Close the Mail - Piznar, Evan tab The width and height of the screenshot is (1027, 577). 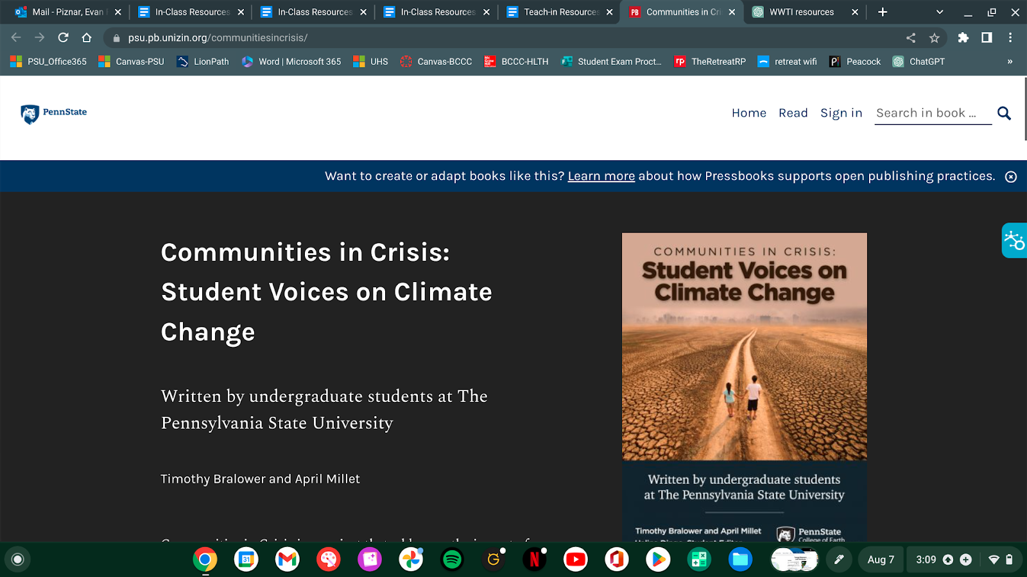(117, 12)
